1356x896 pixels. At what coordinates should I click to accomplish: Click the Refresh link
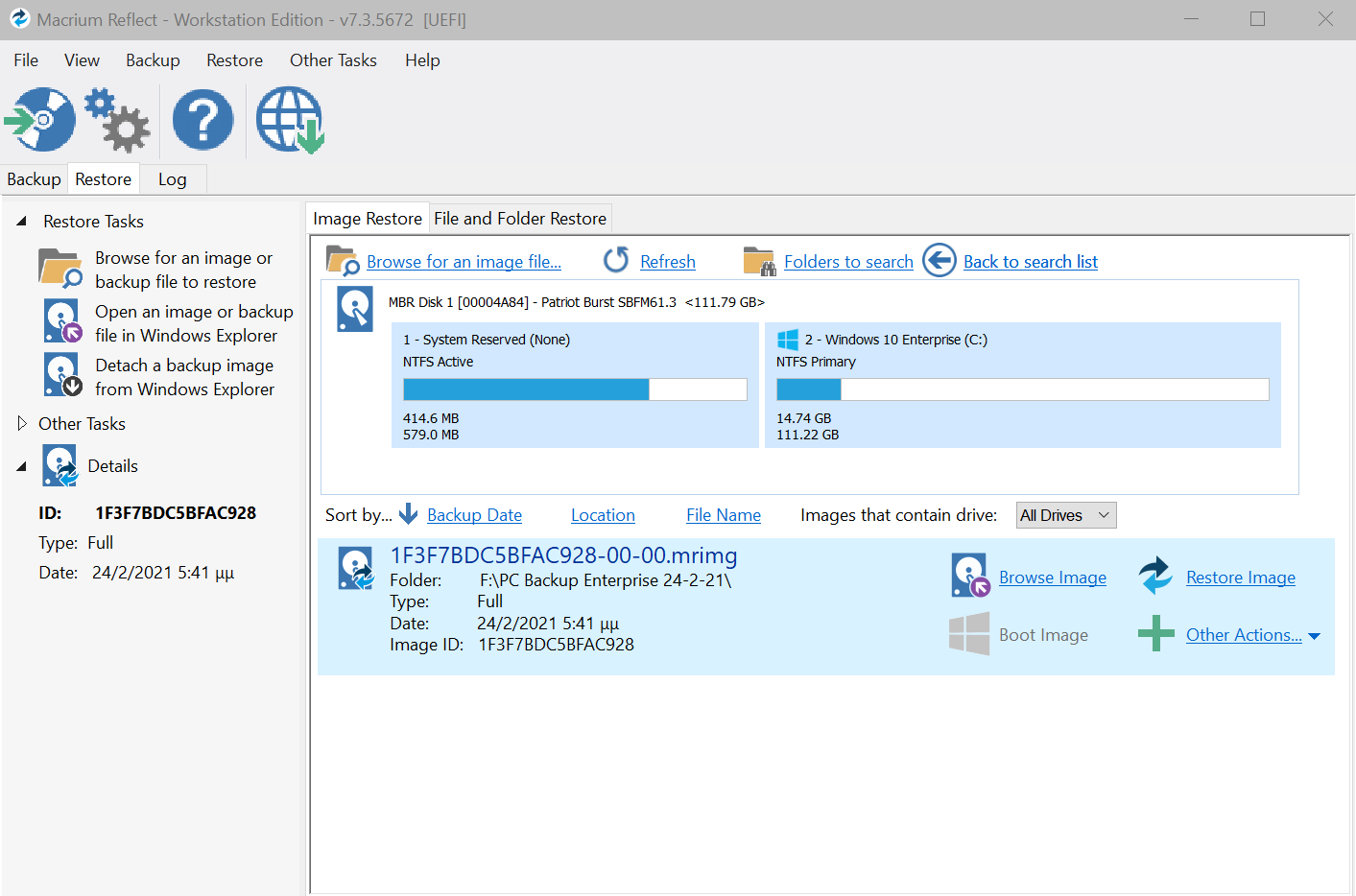pyautogui.click(x=668, y=262)
